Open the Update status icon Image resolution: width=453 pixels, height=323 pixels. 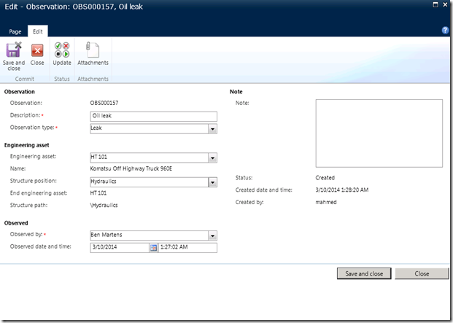click(x=62, y=50)
